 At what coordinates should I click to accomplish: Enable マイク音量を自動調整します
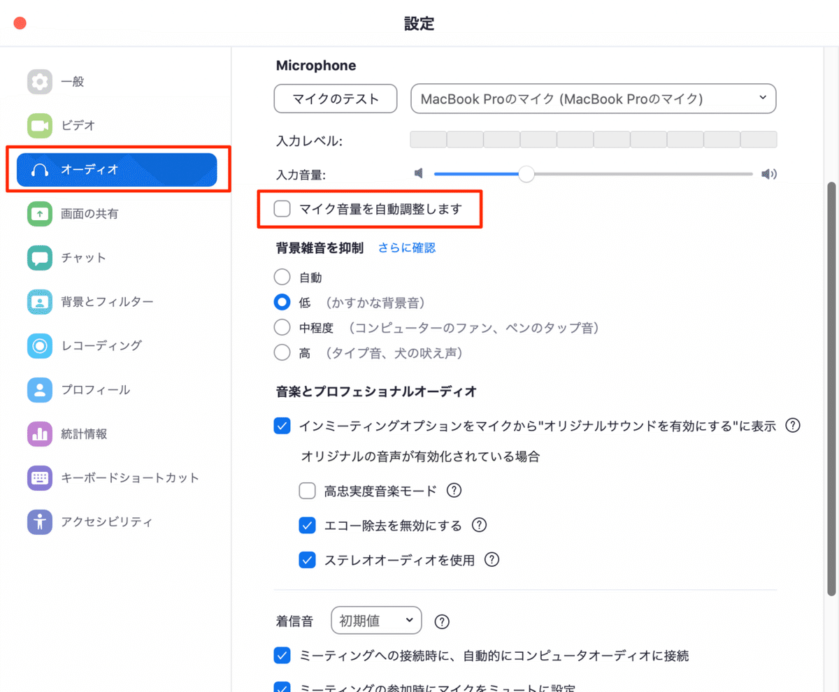[281, 208]
